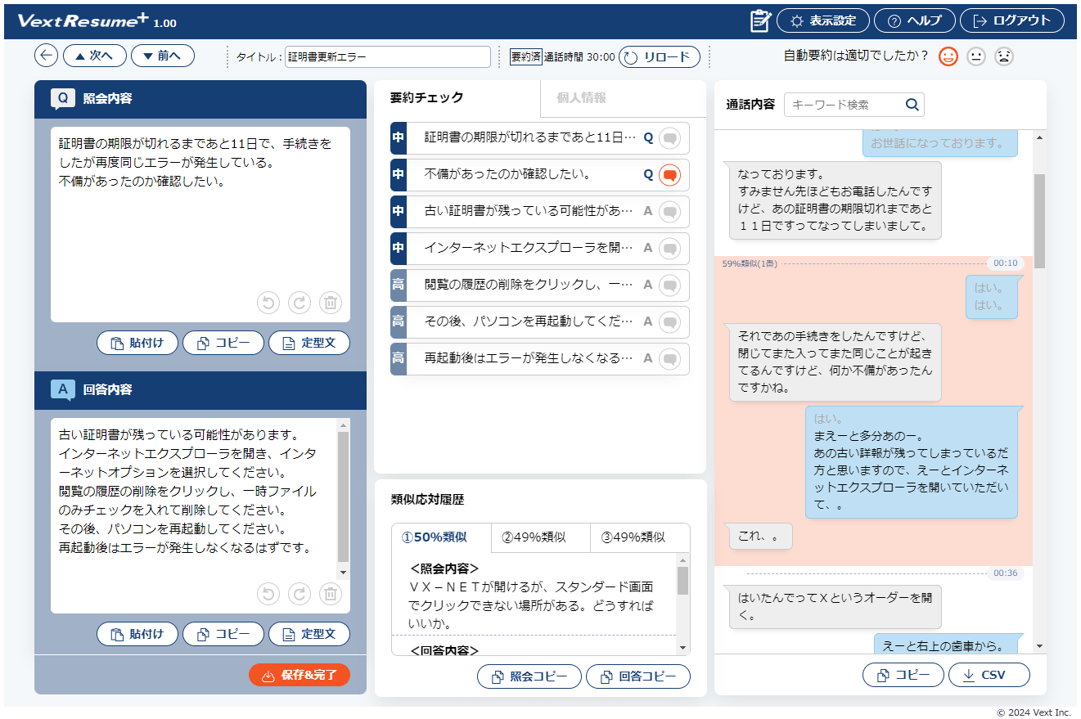Screen dimensions: 1081x719
Task: Download the call log with CSV button
Action: coord(989,676)
